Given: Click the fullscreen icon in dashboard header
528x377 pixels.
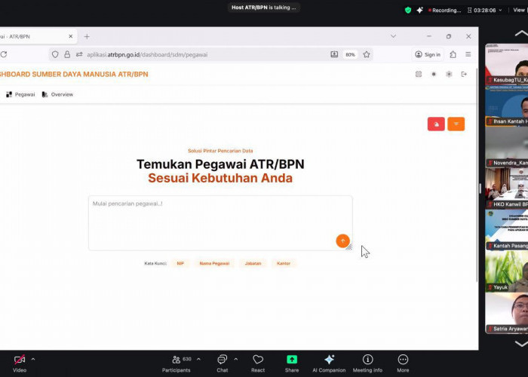Looking at the screenshot, I should pyautogui.click(x=419, y=74).
